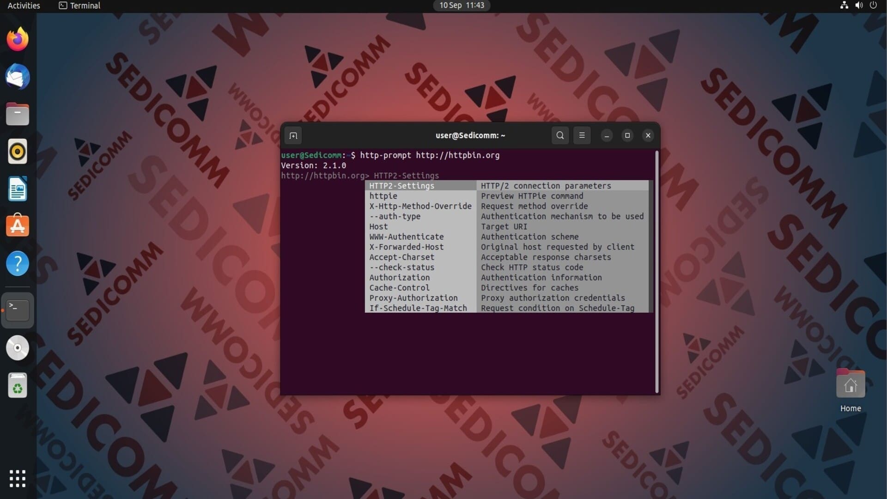
Task: Choose Proxy-Authorization suggestion
Action: (420, 298)
